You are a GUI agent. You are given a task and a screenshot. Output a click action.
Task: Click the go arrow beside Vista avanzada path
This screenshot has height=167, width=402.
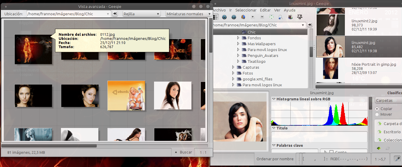tap(115, 14)
